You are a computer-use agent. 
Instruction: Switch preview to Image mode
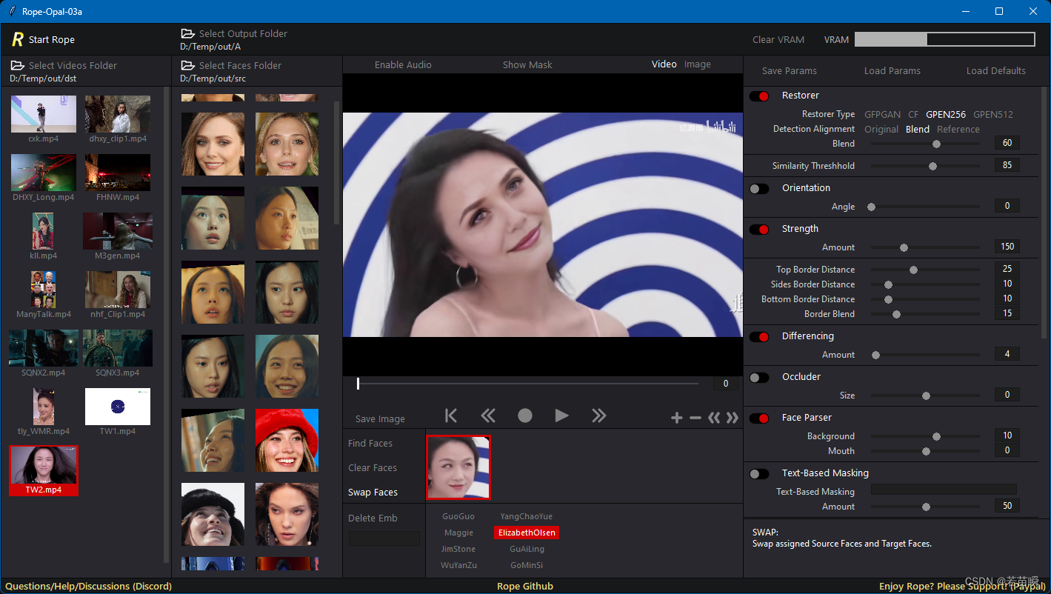point(697,64)
